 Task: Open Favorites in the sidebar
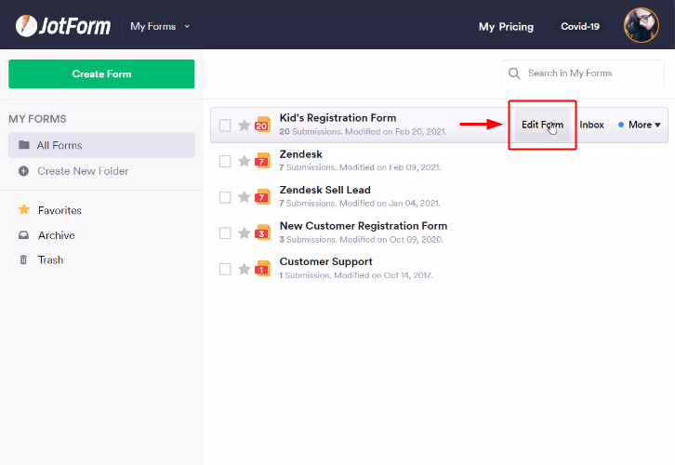60,210
